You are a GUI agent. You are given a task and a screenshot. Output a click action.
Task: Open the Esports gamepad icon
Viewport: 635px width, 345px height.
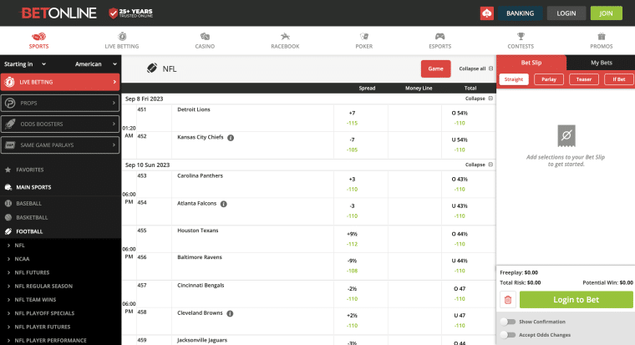(439, 37)
